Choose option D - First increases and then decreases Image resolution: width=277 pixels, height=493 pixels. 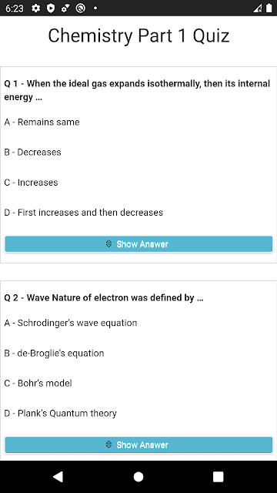[x=84, y=213]
